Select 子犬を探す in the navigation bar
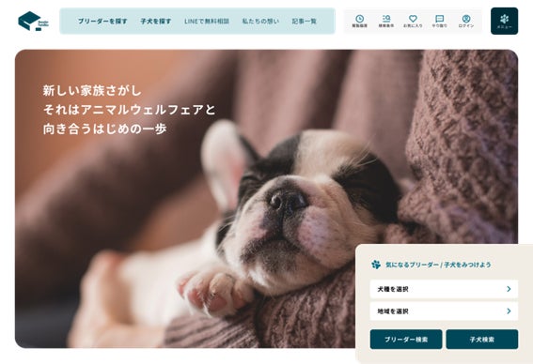 pos(156,21)
